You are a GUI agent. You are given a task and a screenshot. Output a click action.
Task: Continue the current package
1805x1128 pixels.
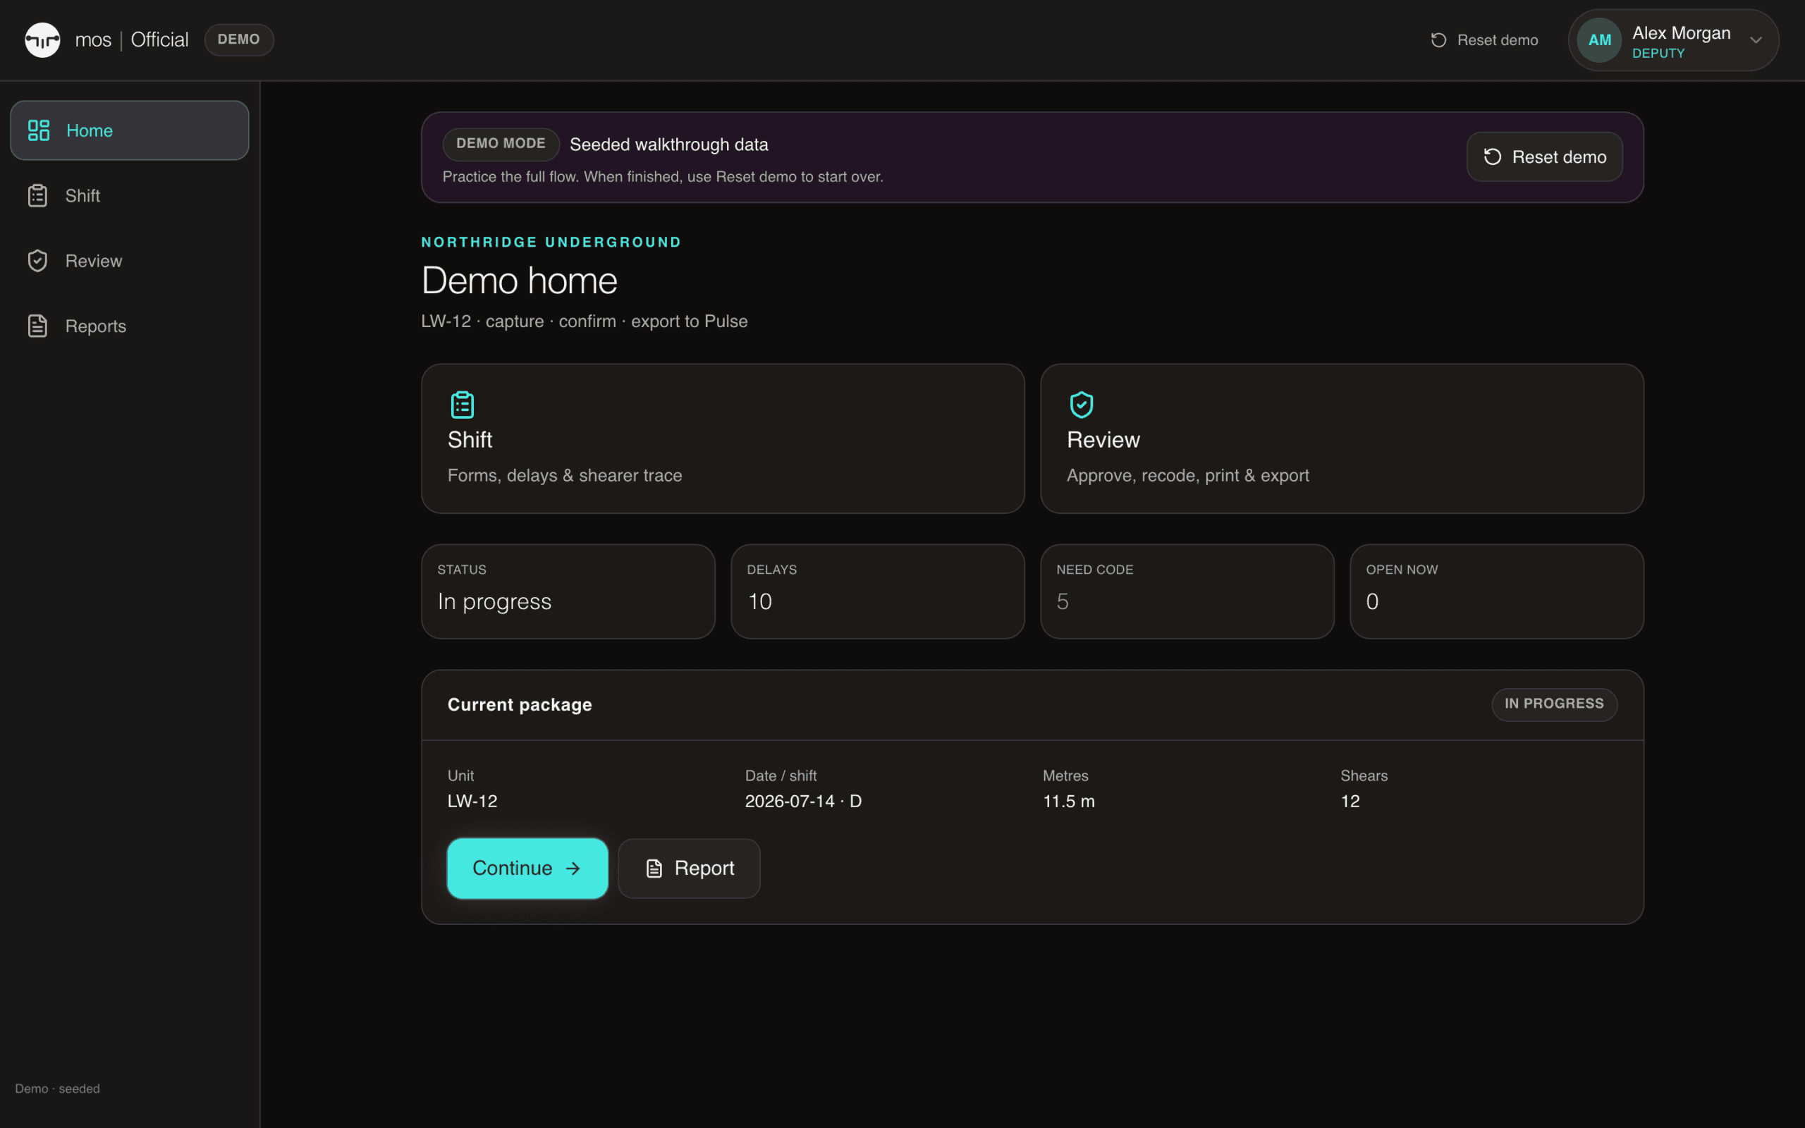click(x=527, y=869)
